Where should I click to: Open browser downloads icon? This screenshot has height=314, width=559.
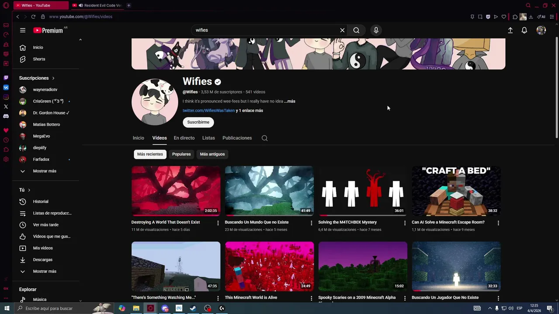pos(531,17)
